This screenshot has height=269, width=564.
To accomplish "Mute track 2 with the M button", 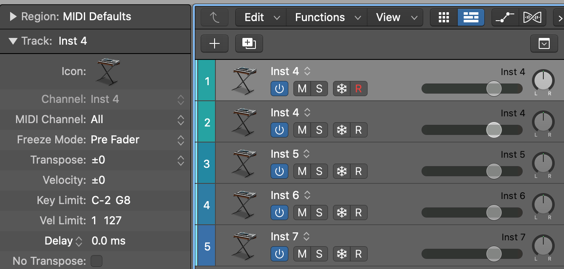I will pos(302,130).
